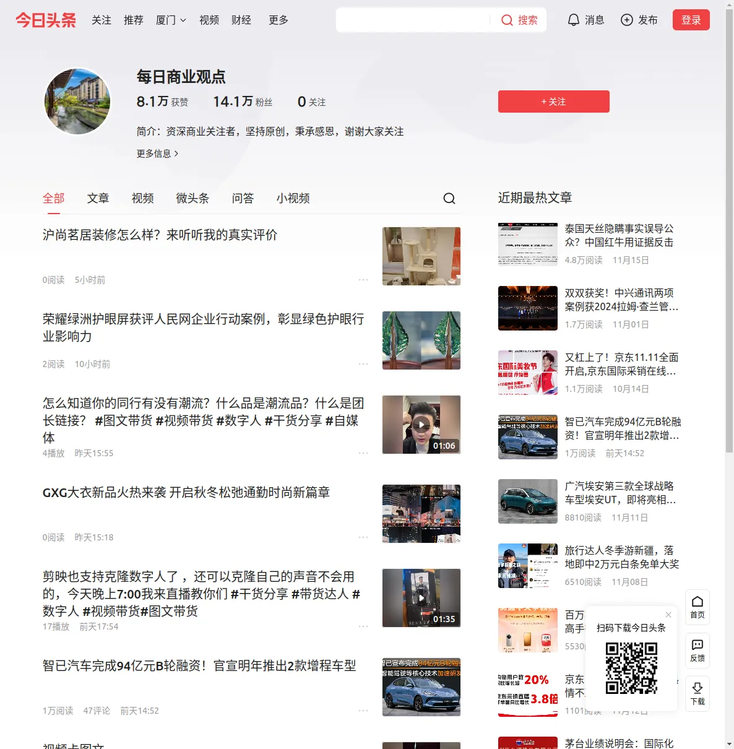Click the 反馈 feedback side icon
734x749 pixels.
pos(697,651)
